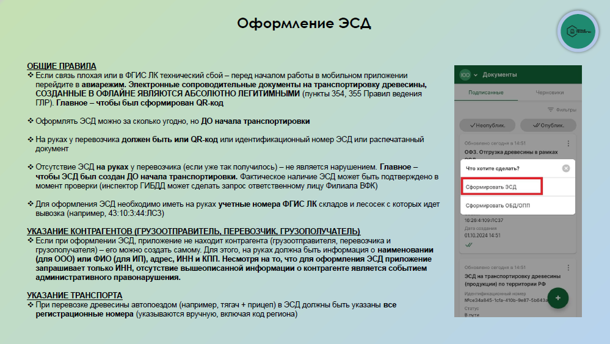Expand the dropdown chevron beside Документы

(x=476, y=75)
